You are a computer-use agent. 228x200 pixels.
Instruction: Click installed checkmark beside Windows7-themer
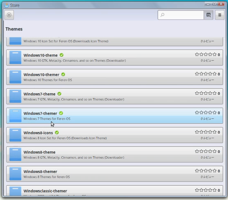[x=61, y=113]
